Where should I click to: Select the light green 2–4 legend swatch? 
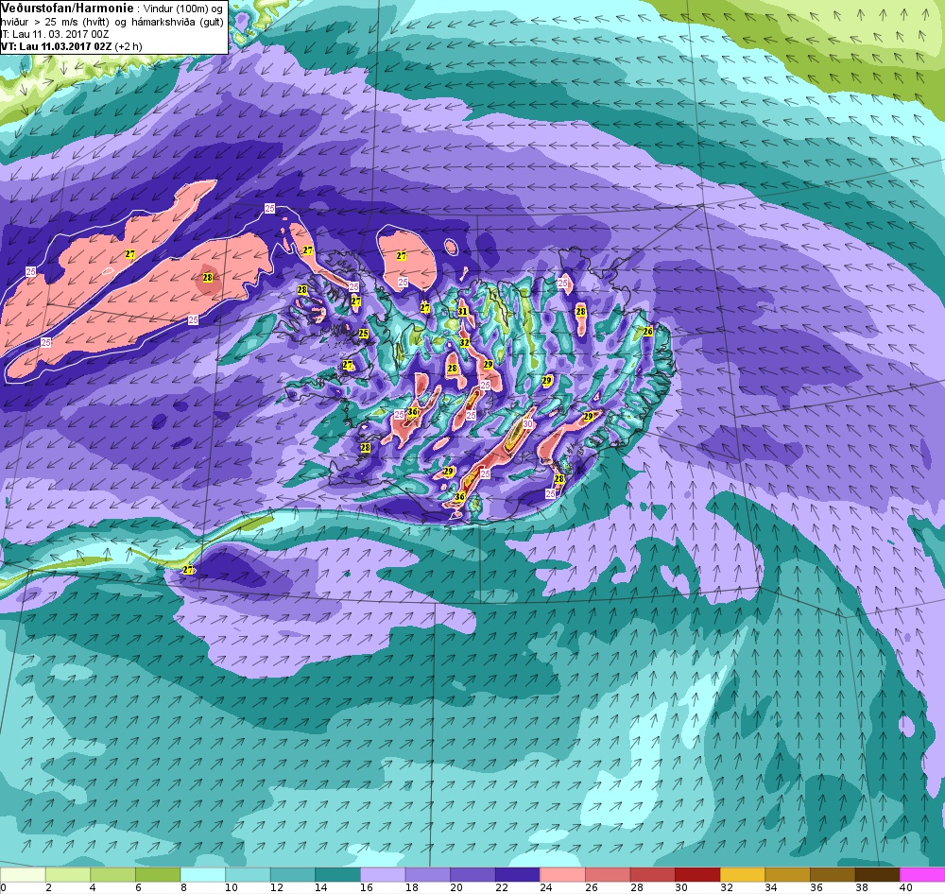67,875
